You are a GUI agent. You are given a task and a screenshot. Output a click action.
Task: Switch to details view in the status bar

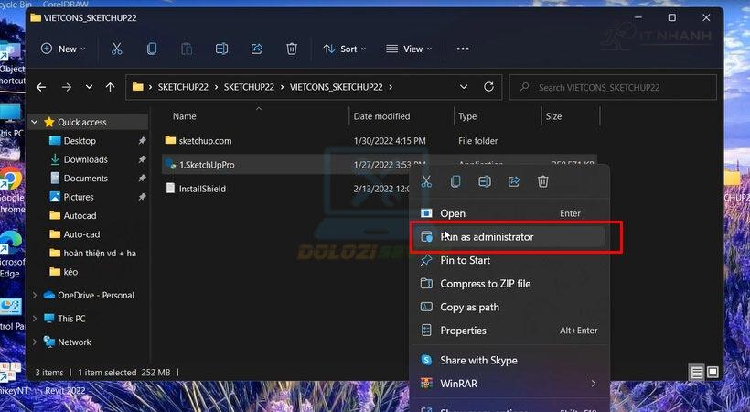(x=697, y=373)
